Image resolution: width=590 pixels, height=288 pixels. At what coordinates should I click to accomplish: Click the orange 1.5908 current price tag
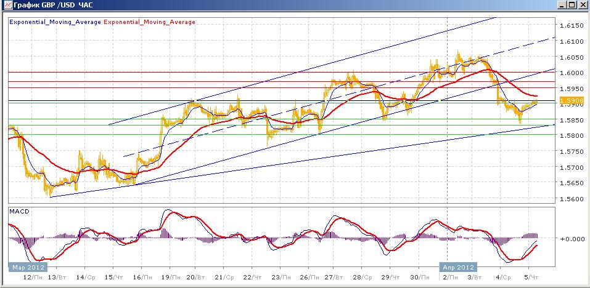pos(572,100)
